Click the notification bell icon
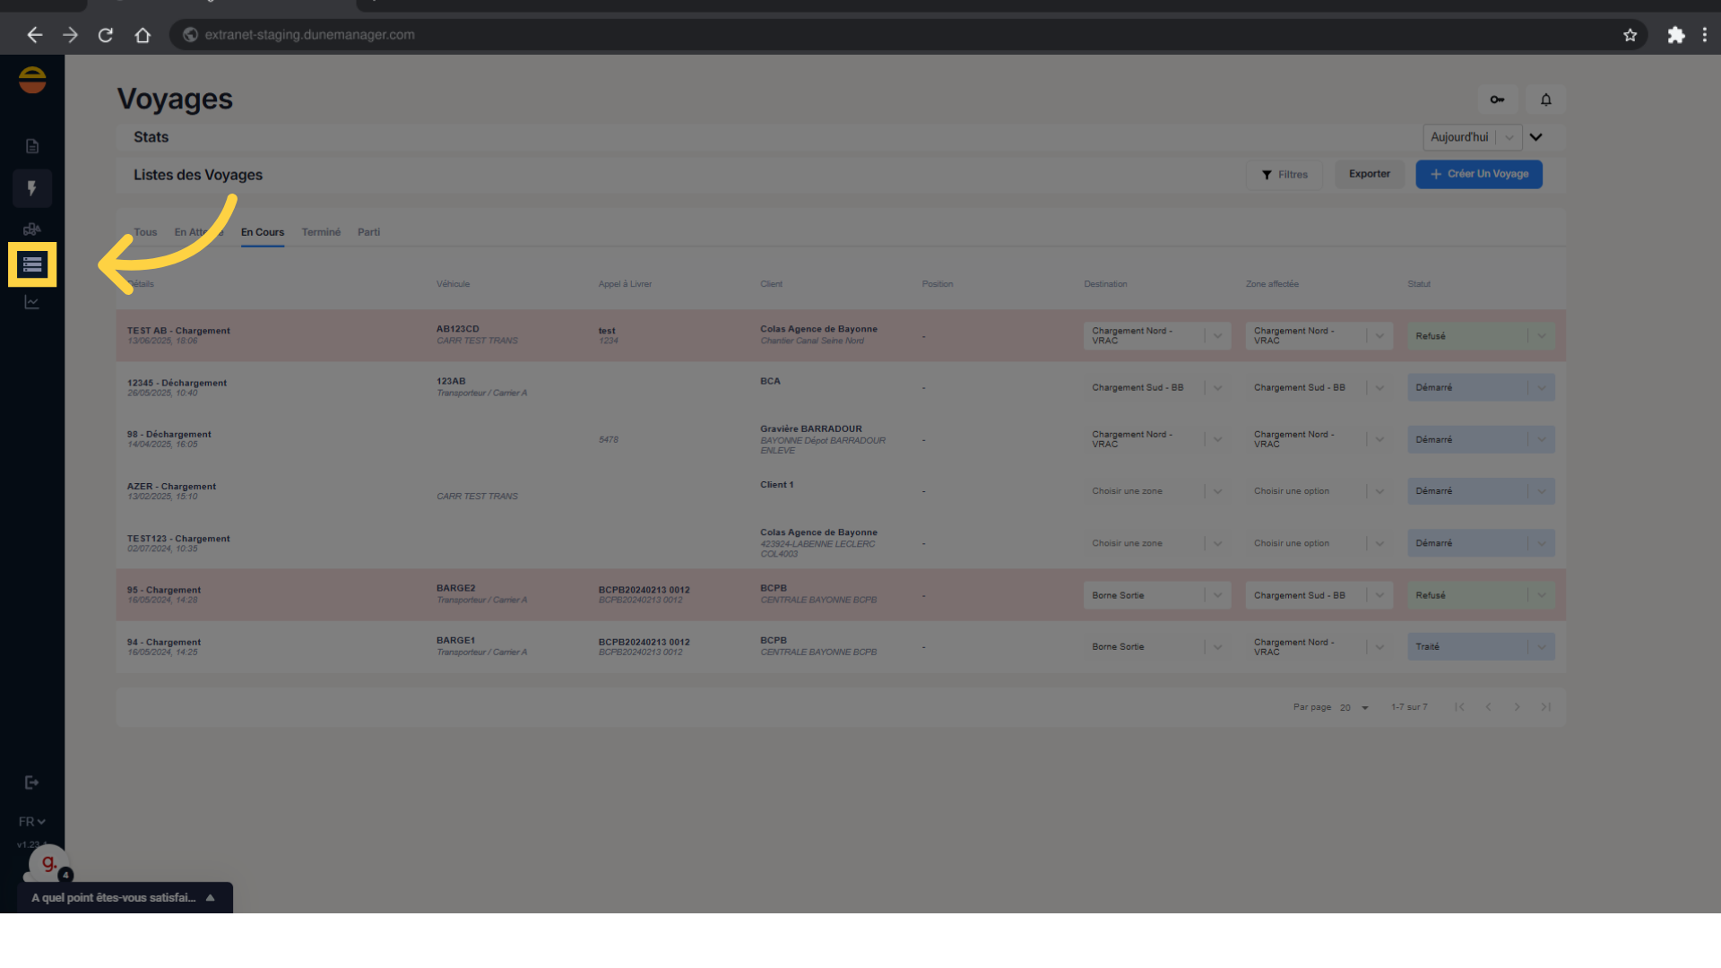 coord(1545,99)
